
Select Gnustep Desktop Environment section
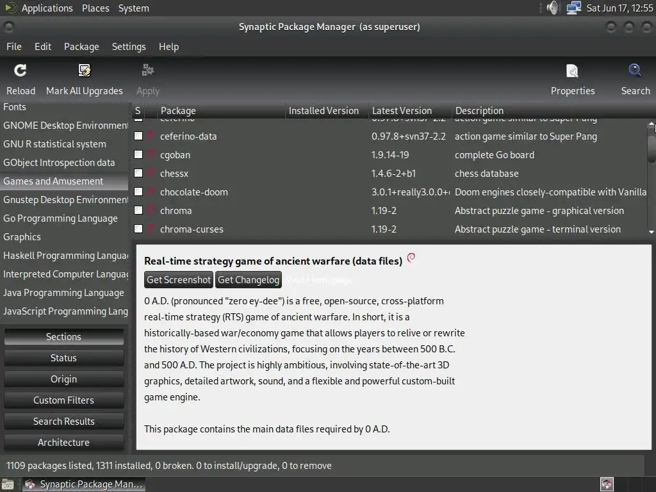point(64,200)
